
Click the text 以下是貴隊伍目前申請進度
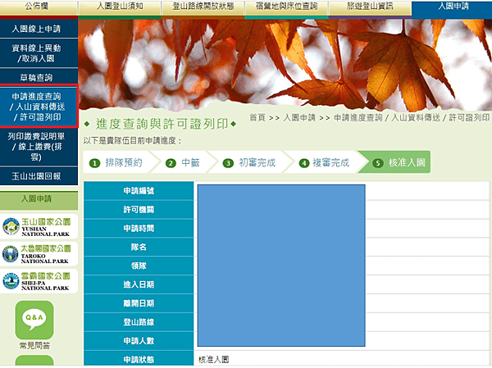132,140
